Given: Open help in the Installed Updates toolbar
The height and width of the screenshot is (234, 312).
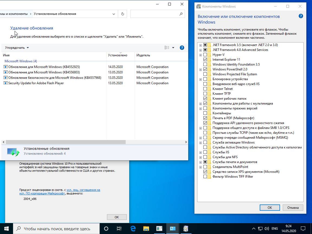Looking at the screenshot, I should [182, 48].
